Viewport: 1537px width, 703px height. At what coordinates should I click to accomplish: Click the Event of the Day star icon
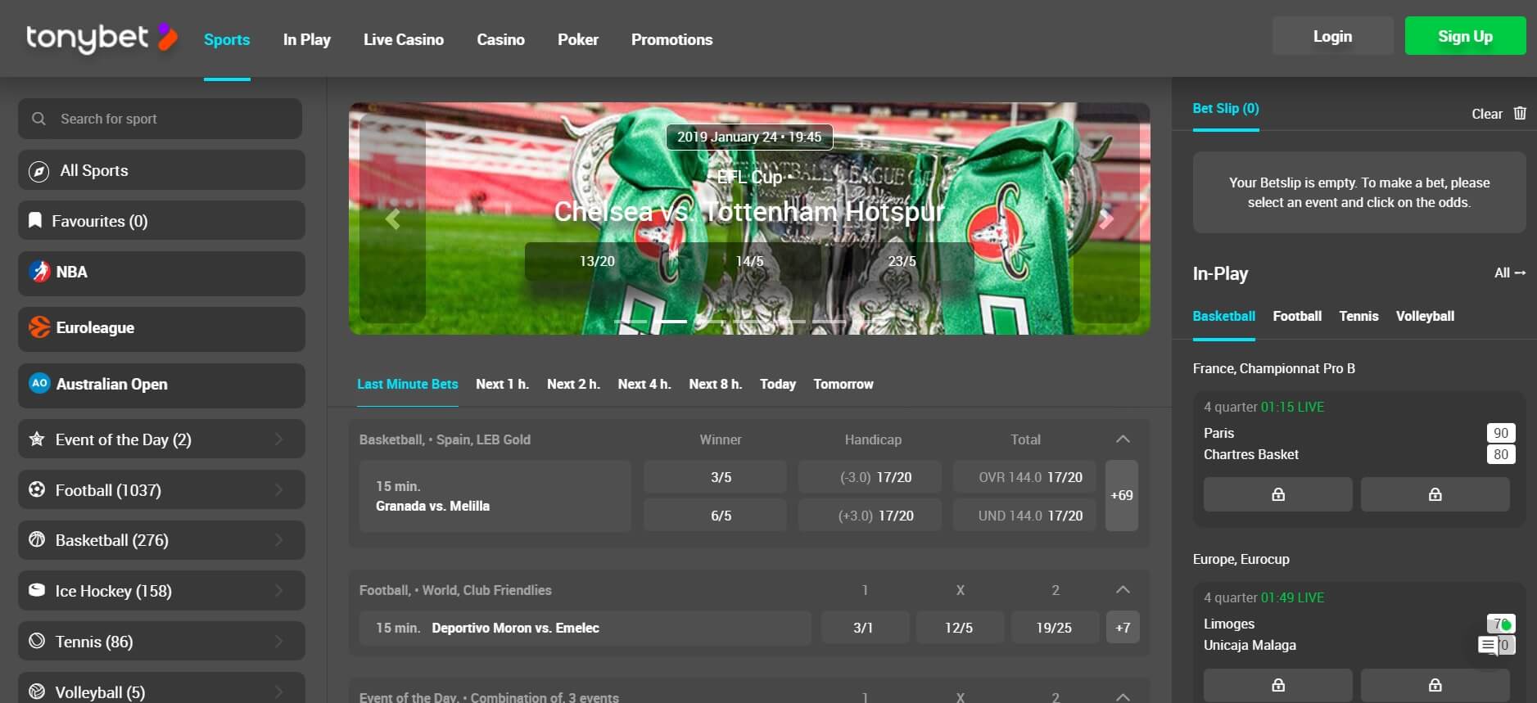(37, 439)
